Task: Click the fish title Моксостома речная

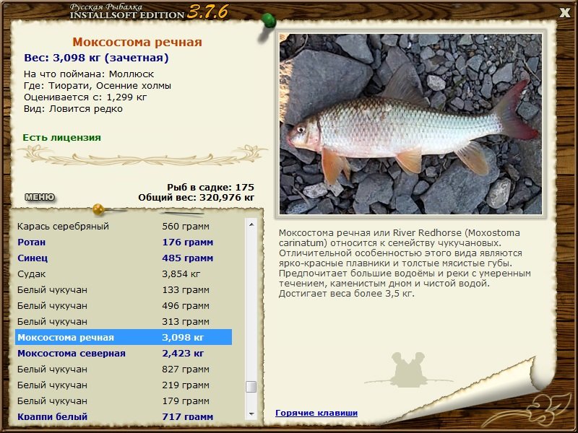Action: click(x=137, y=42)
